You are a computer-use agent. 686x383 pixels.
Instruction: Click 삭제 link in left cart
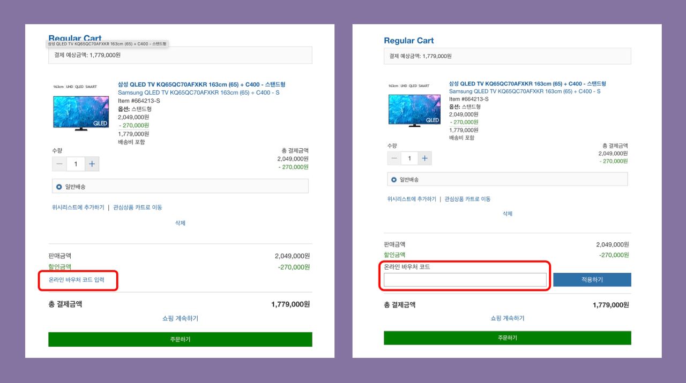pos(180,223)
